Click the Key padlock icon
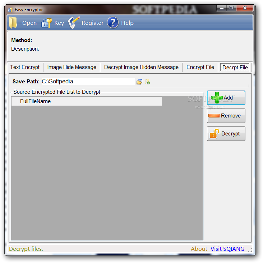 [x=46, y=23]
